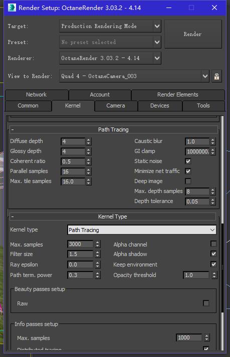Toggle Keep environment checkbox
Screen dimensions: 230x357
213,264
